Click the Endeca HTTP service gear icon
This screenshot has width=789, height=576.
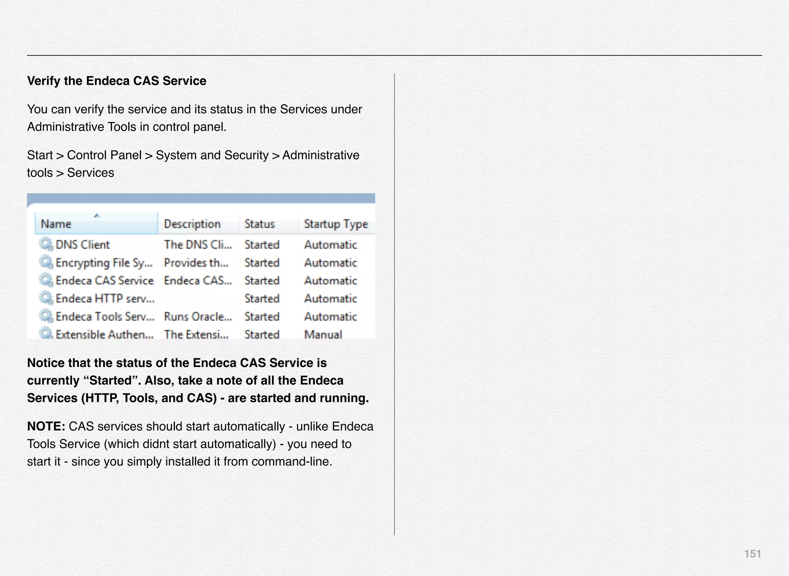pyautogui.click(x=46, y=298)
